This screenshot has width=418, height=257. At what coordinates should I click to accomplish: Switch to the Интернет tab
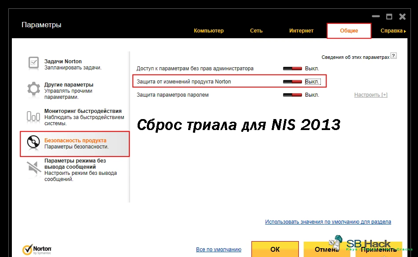tap(301, 31)
